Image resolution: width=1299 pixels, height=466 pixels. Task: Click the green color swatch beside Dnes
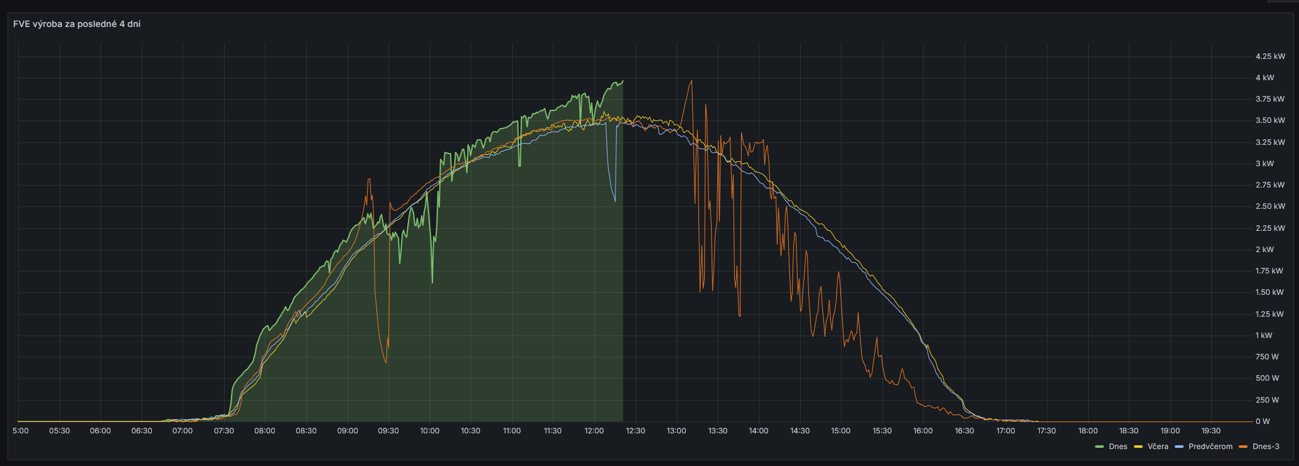click(1099, 447)
